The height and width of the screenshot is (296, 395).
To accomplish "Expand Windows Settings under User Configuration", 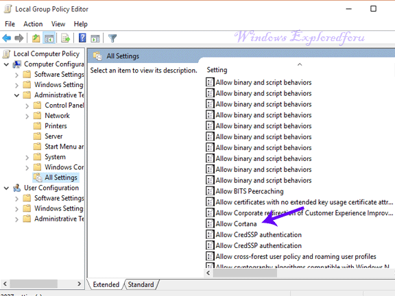I will coord(16,209).
